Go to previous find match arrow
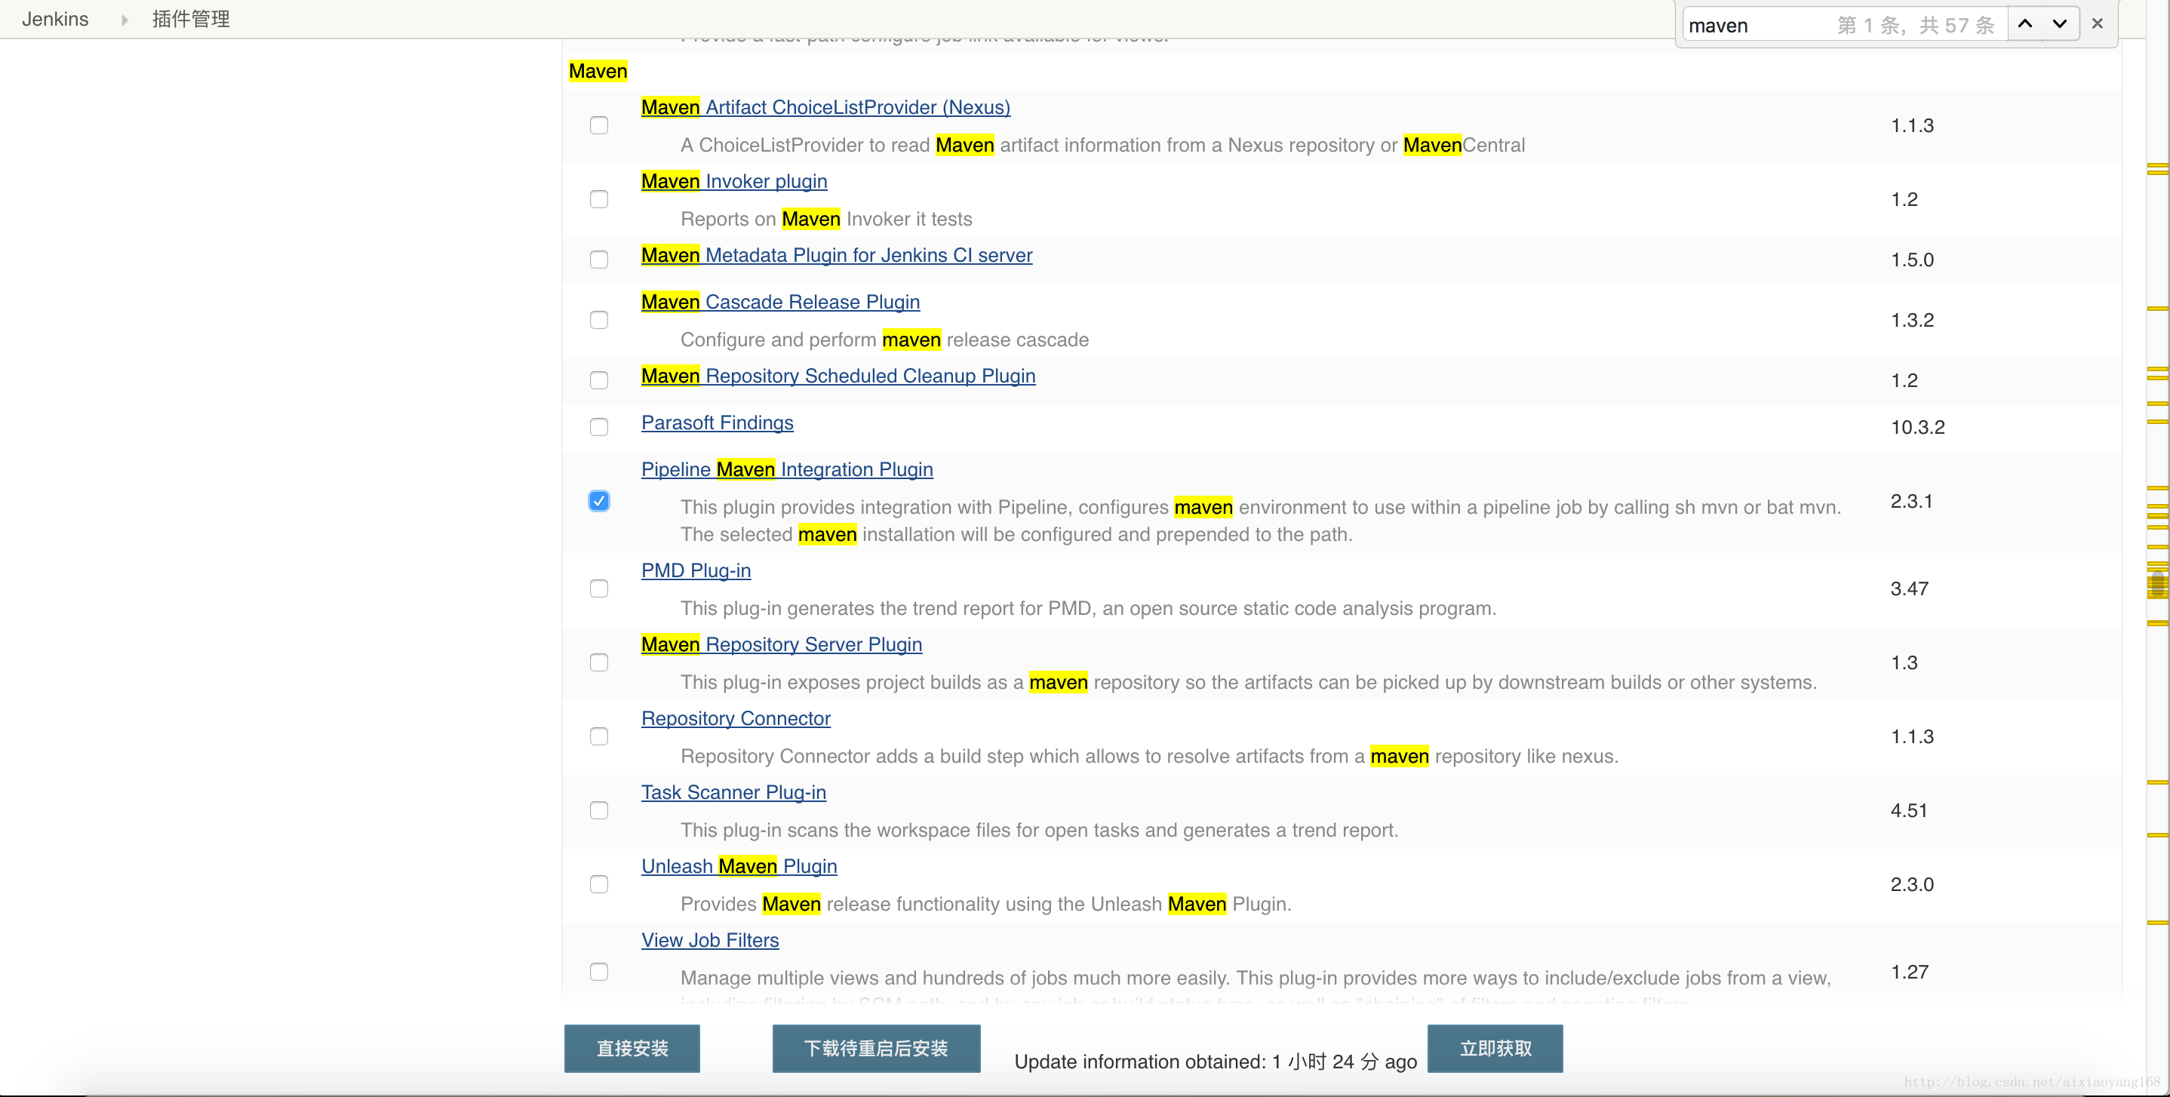 pos(2024,23)
